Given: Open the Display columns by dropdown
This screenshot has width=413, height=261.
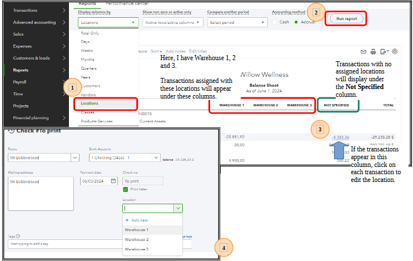Looking at the screenshot, I should click(108, 22).
